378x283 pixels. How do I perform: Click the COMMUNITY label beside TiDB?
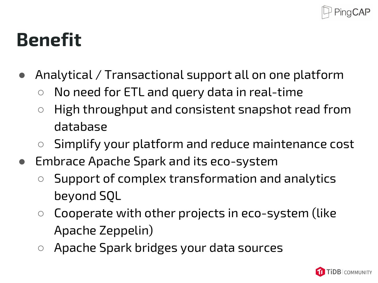pos(358,273)
